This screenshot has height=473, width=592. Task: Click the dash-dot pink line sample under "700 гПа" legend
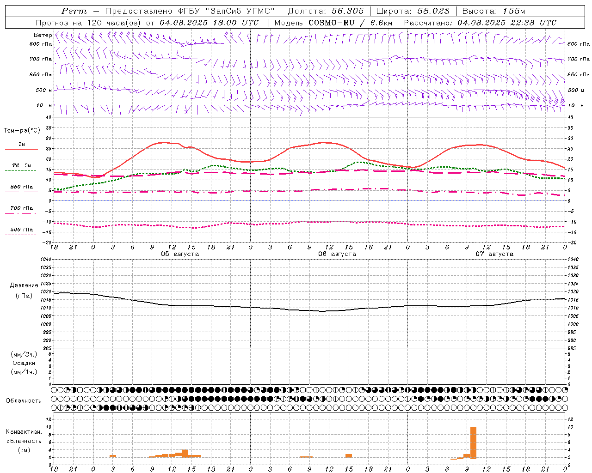click(x=21, y=213)
